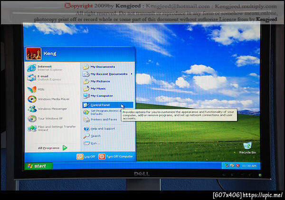Open My Pictures folder icon

pyautogui.click(x=86, y=81)
